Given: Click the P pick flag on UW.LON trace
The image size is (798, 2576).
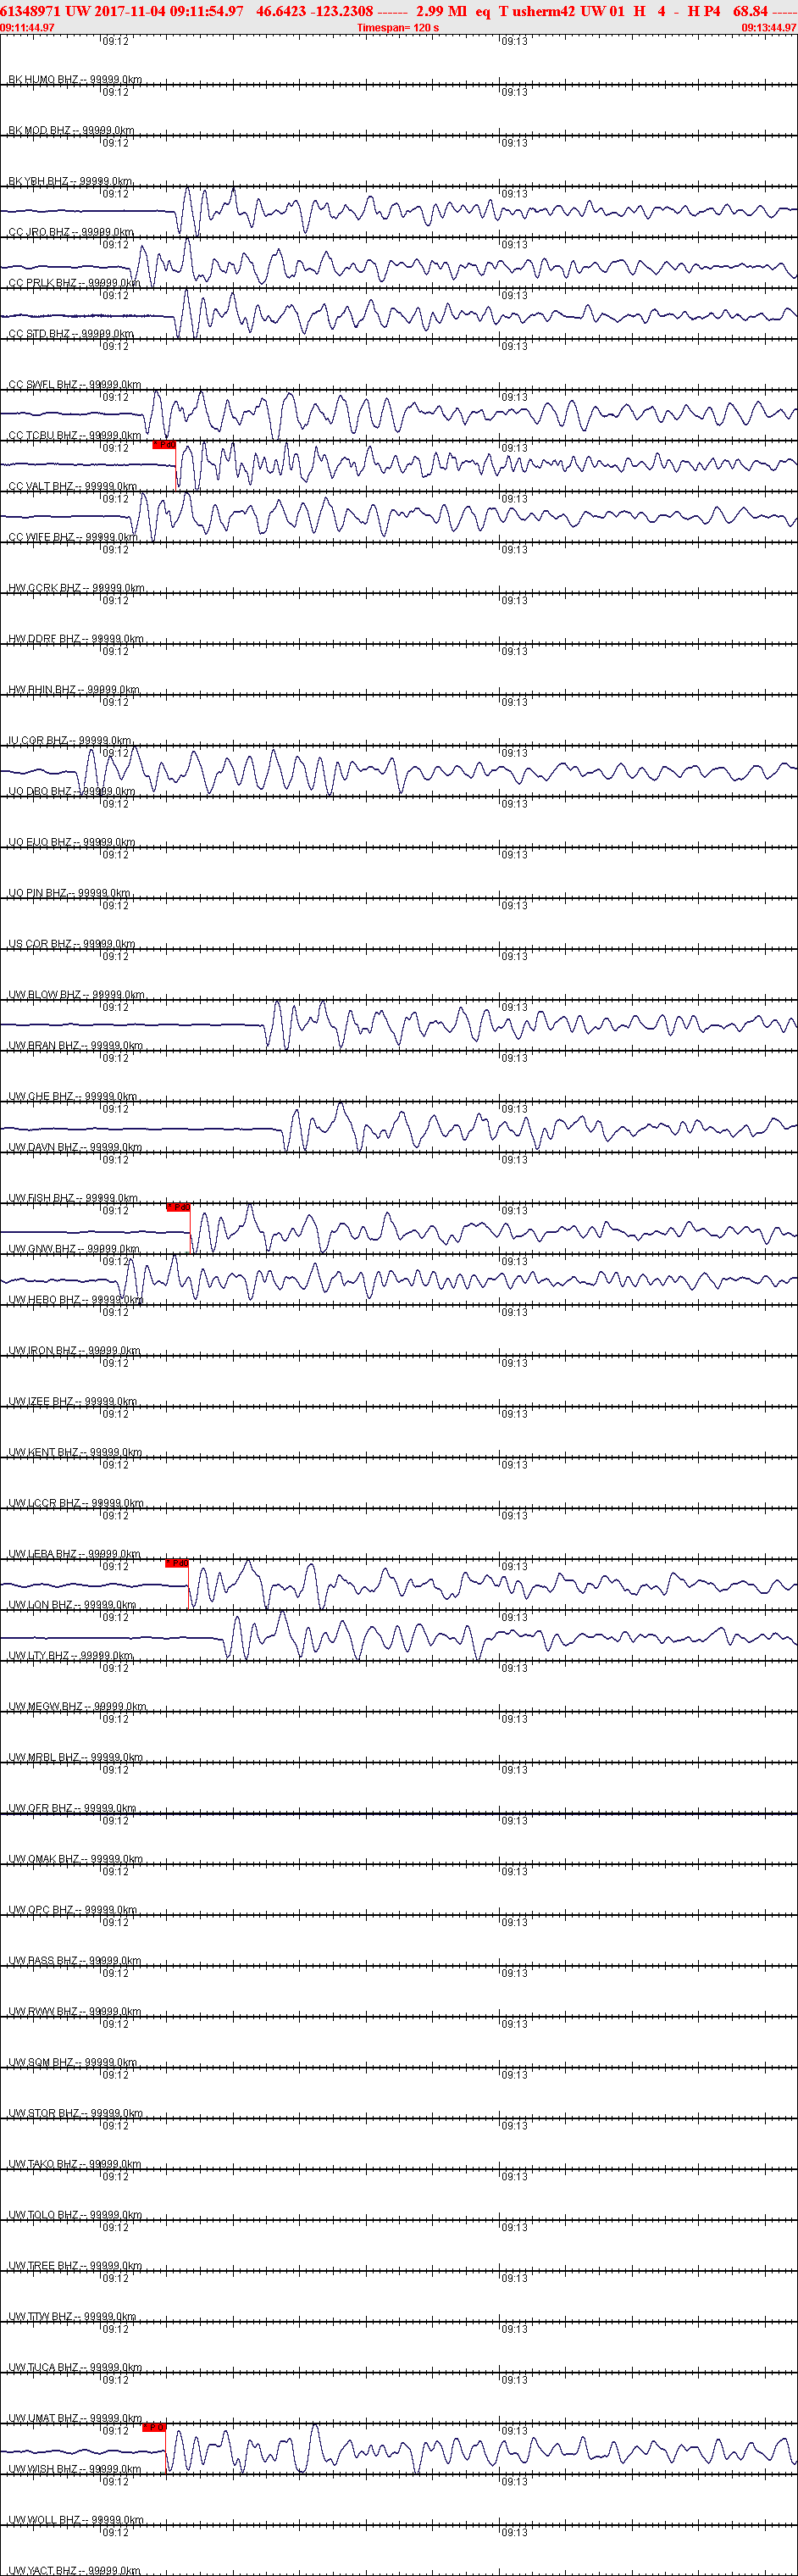Looking at the screenshot, I should pos(177,1563).
